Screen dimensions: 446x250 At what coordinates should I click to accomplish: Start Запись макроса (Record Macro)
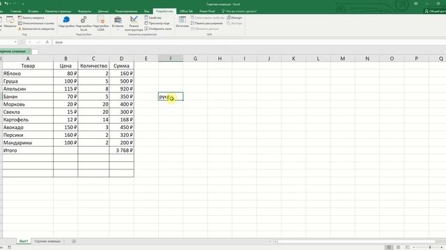[x=31, y=17]
